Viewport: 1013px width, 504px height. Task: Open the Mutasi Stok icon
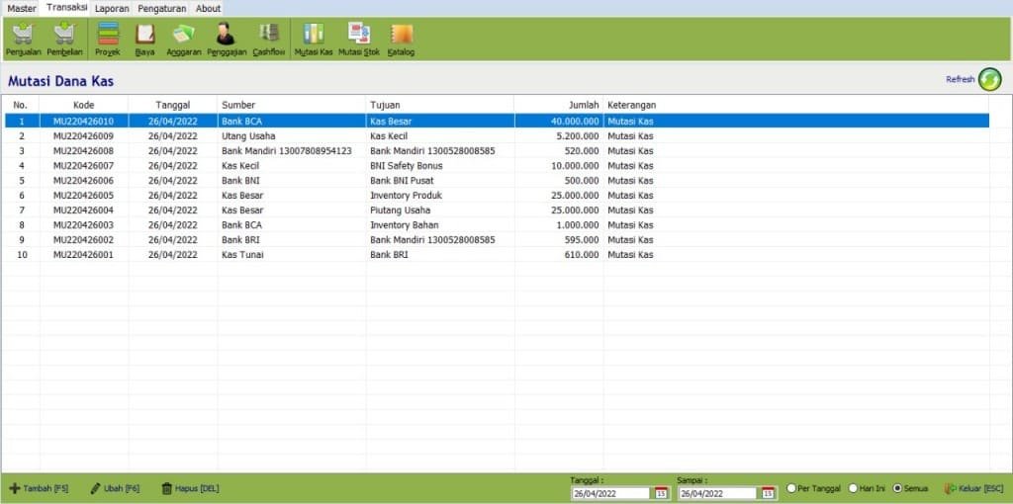click(x=359, y=40)
